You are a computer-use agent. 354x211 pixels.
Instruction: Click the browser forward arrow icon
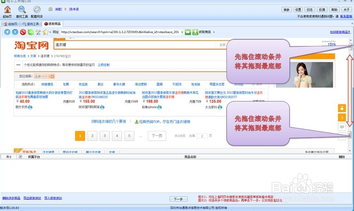[15, 32]
